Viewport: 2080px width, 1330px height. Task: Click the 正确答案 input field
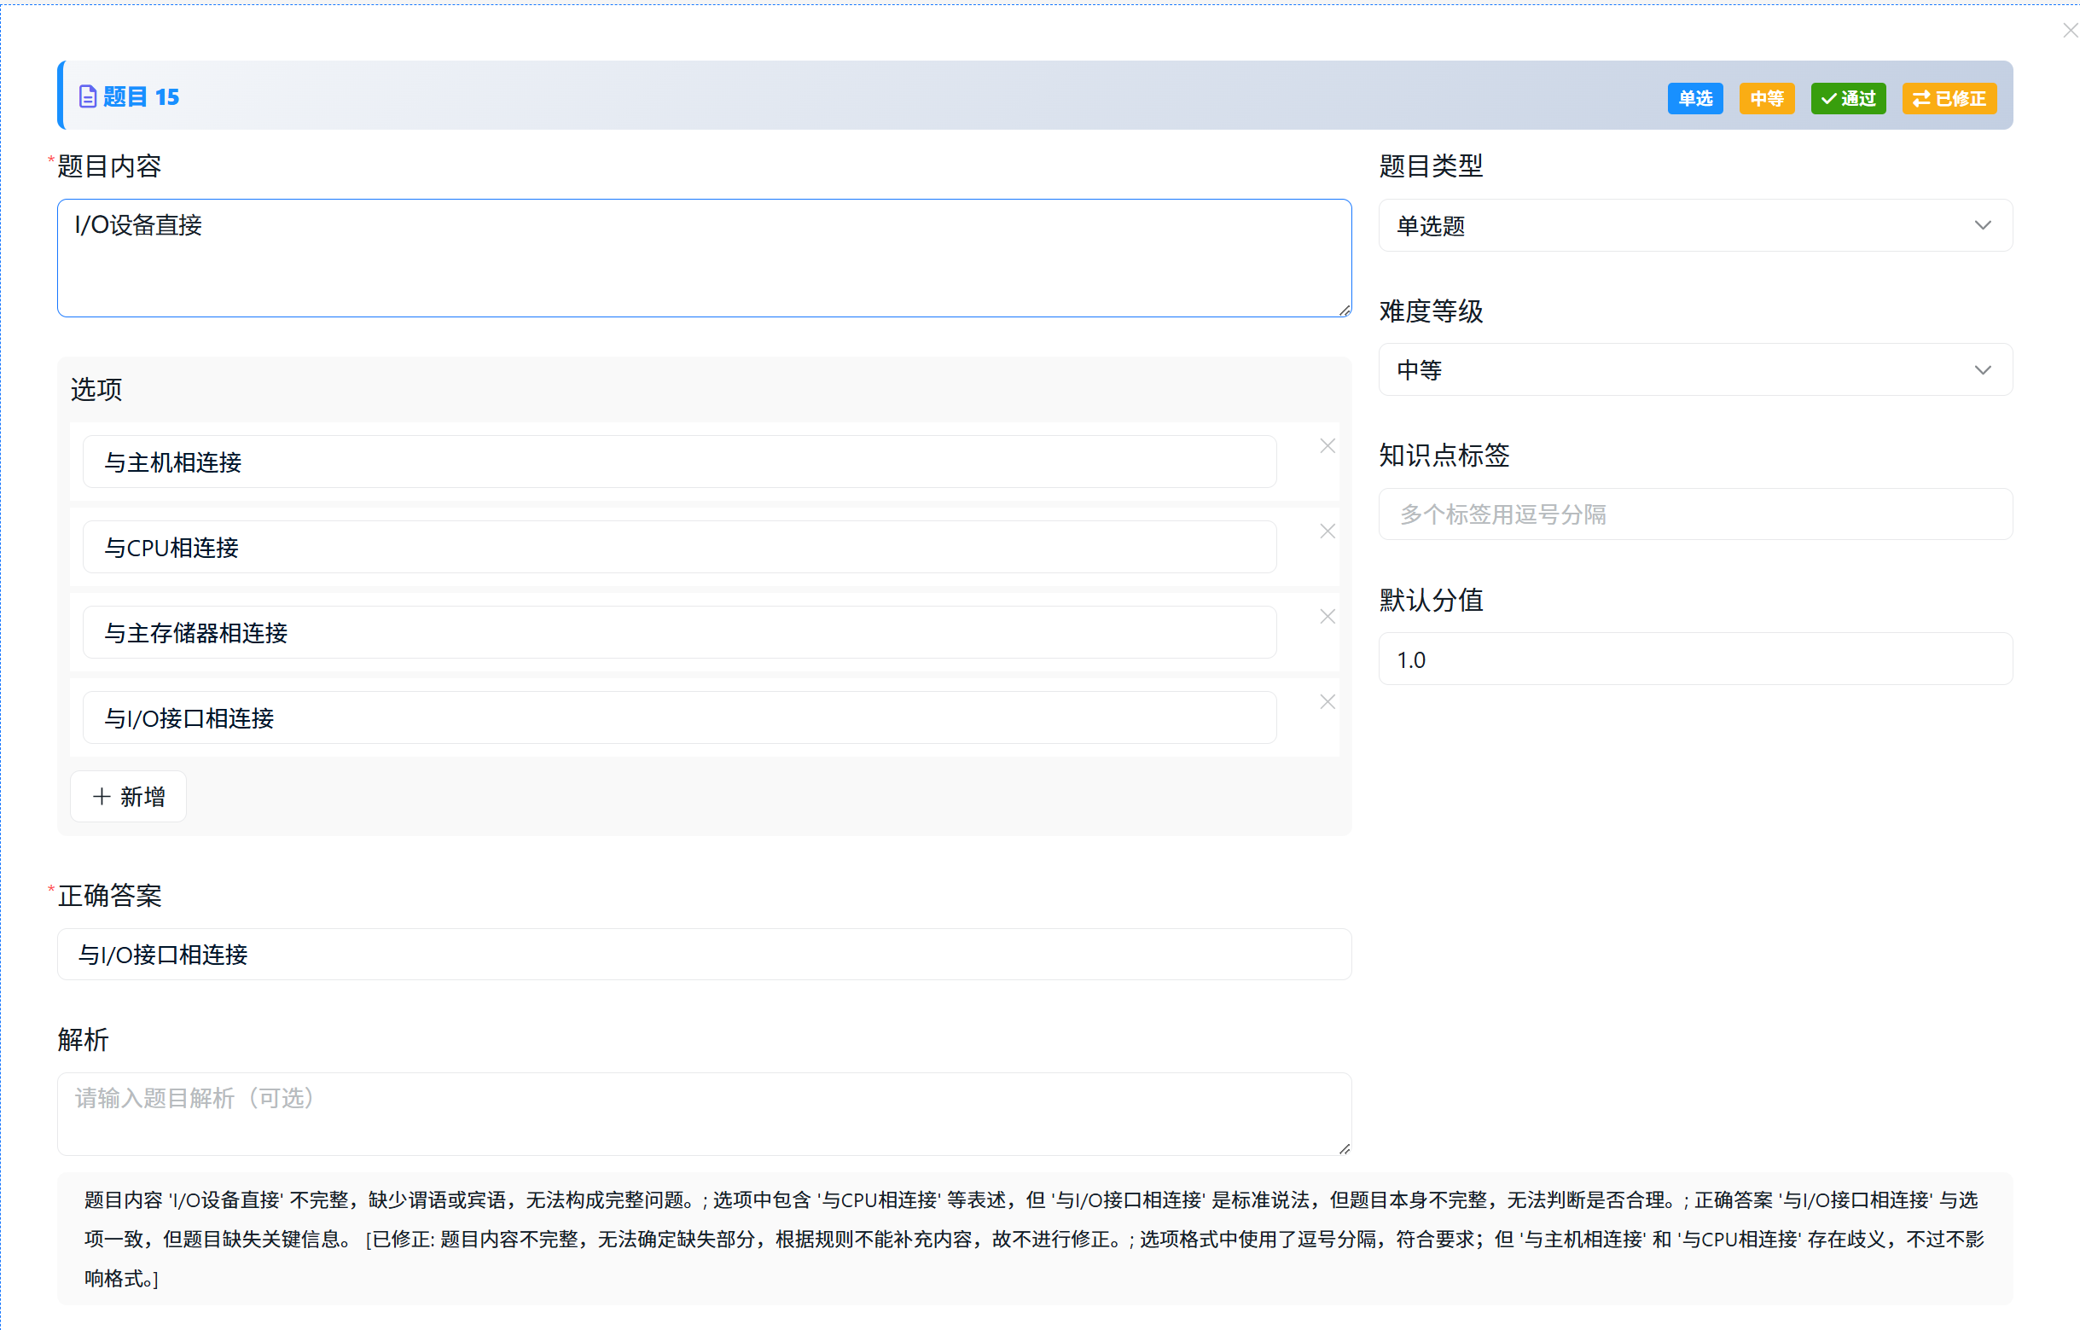(704, 955)
